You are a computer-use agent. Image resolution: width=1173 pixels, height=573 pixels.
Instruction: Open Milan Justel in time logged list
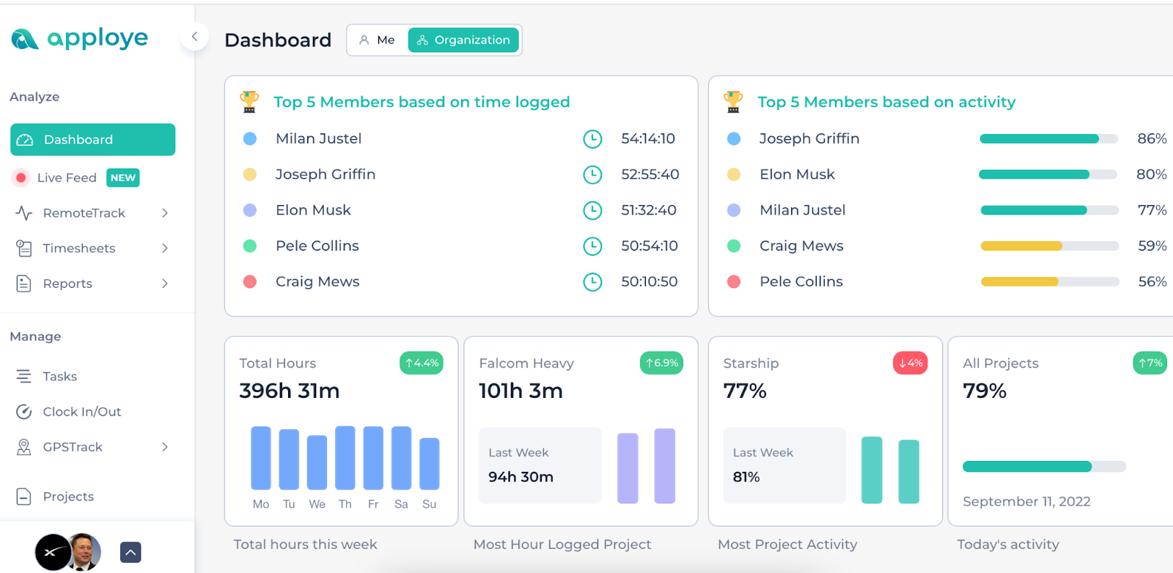(x=318, y=138)
